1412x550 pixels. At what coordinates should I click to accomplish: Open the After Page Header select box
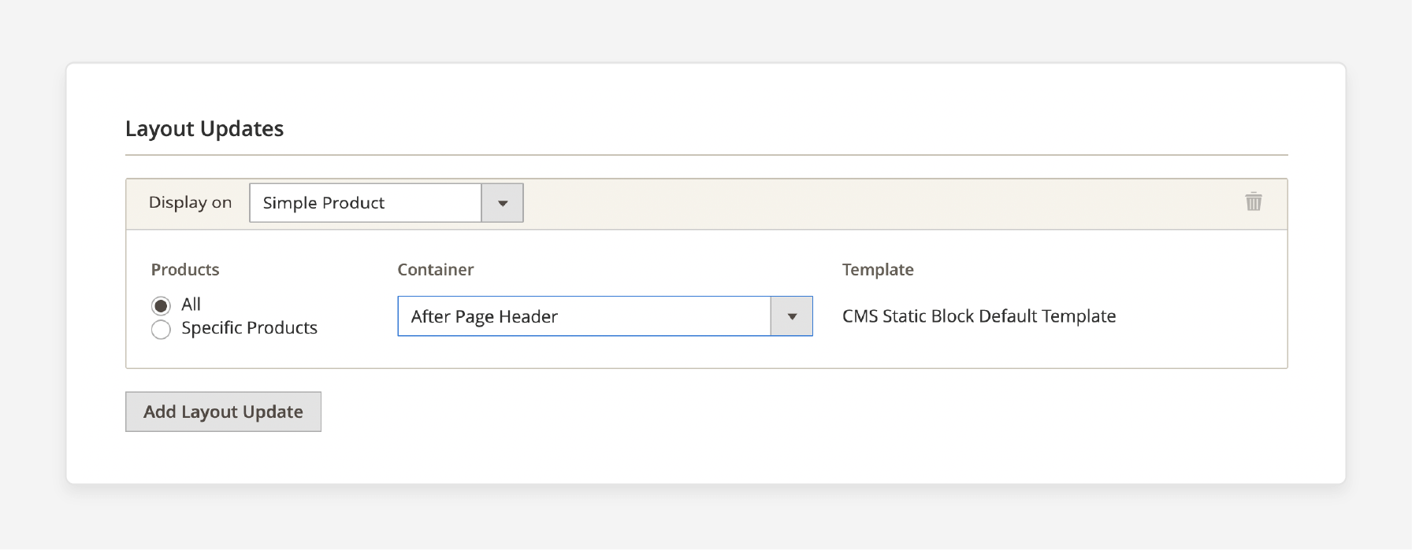click(605, 316)
